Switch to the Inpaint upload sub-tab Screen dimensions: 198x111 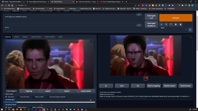point(50,37)
